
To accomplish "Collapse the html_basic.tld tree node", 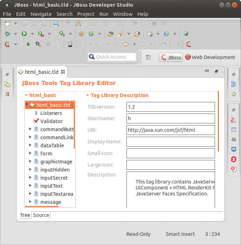I will pyautogui.click(x=27, y=104).
